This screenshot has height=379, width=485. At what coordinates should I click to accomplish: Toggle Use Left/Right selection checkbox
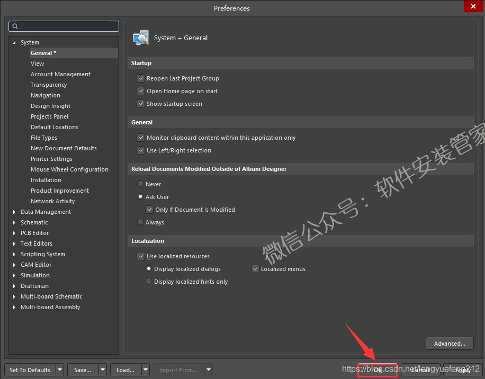[x=141, y=150]
